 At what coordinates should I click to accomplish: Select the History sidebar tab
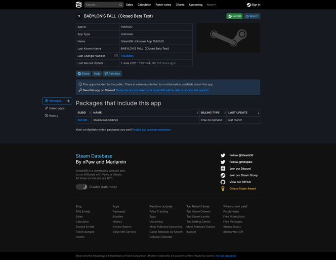(52, 115)
